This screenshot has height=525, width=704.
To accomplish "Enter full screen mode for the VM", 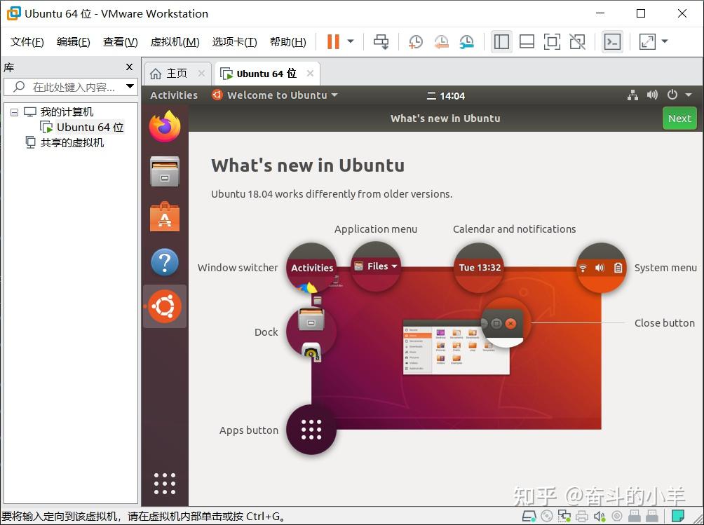I will (x=551, y=41).
